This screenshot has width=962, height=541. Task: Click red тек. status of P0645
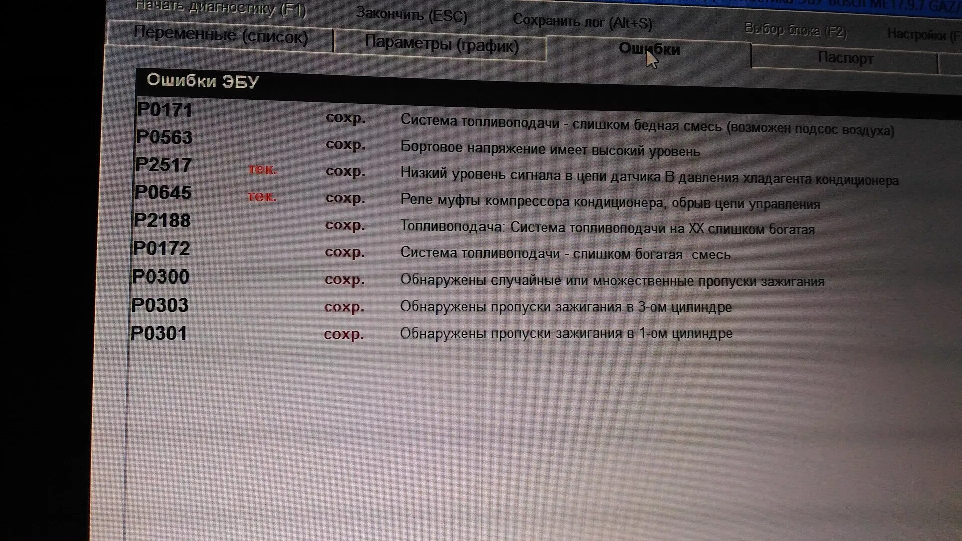(262, 196)
